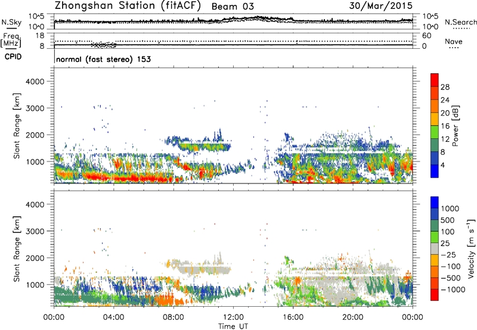Click the 'CPID' label

tap(13, 57)
